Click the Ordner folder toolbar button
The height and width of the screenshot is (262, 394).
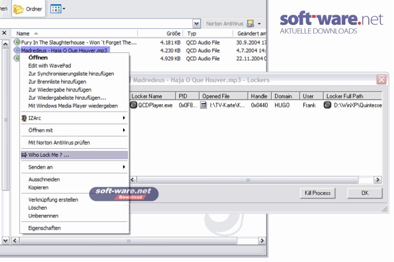28,9
